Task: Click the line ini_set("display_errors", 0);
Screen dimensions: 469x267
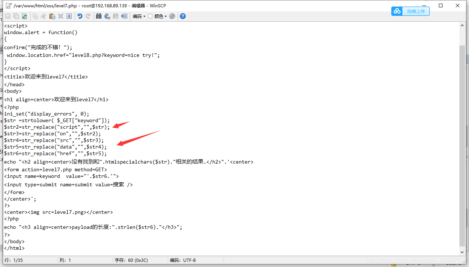Action: [x=47, y=114]
